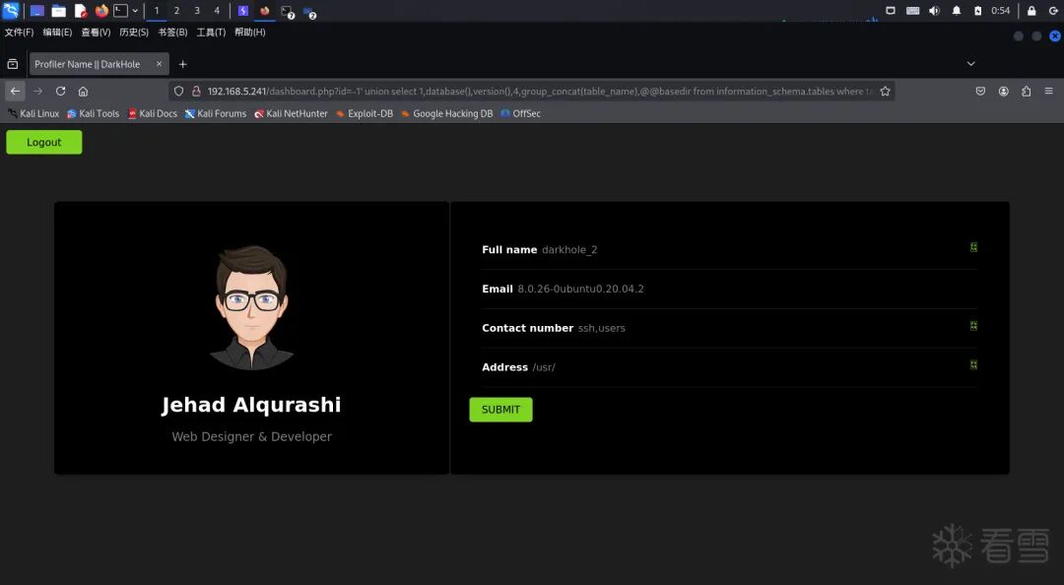1064x585 pixels.
Task: Open the Google Hacking DB bookmark
Action: 446,113
